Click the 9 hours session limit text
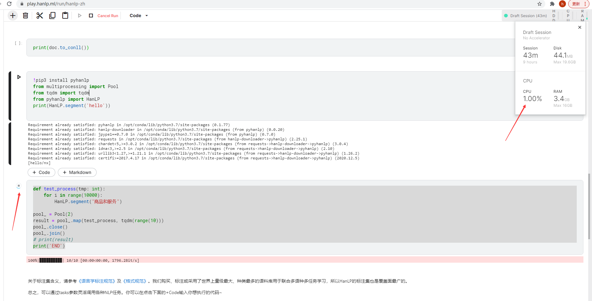The width and height of the screenshot is (592, 301). coord(530,62)
